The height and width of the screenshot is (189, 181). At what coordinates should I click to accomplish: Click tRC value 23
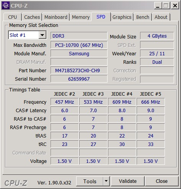tap(64, 144)
